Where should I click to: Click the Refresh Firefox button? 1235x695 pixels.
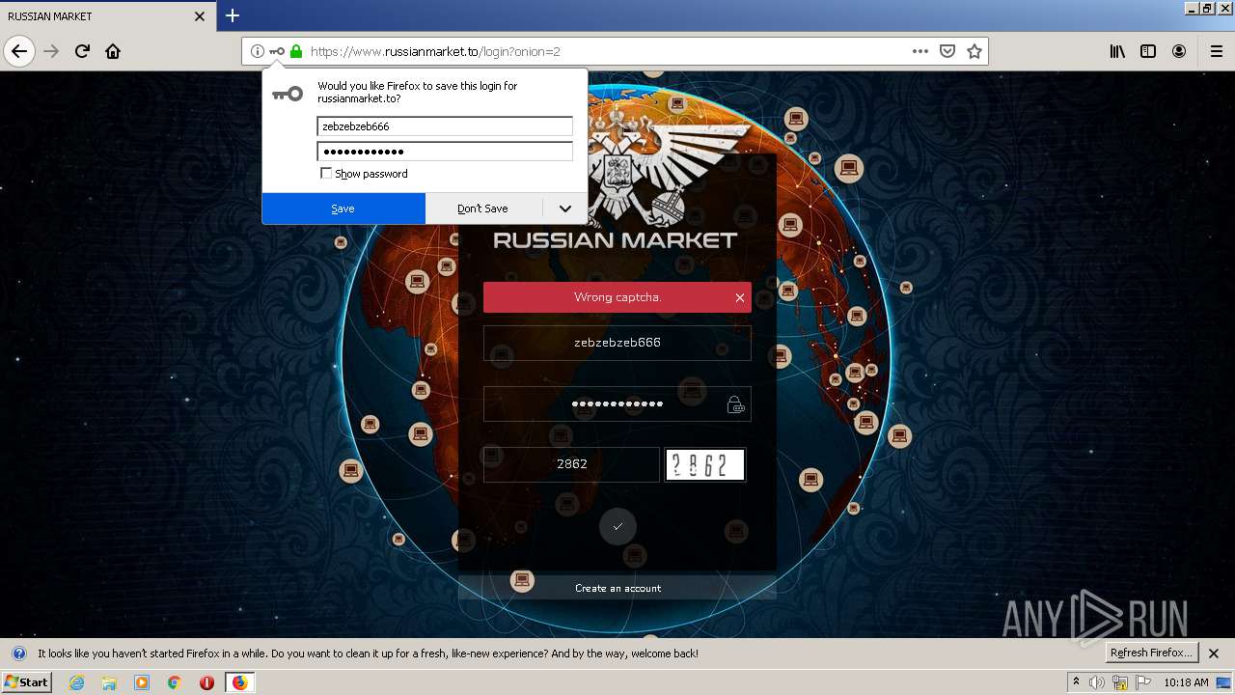(x=1152, y=653)
